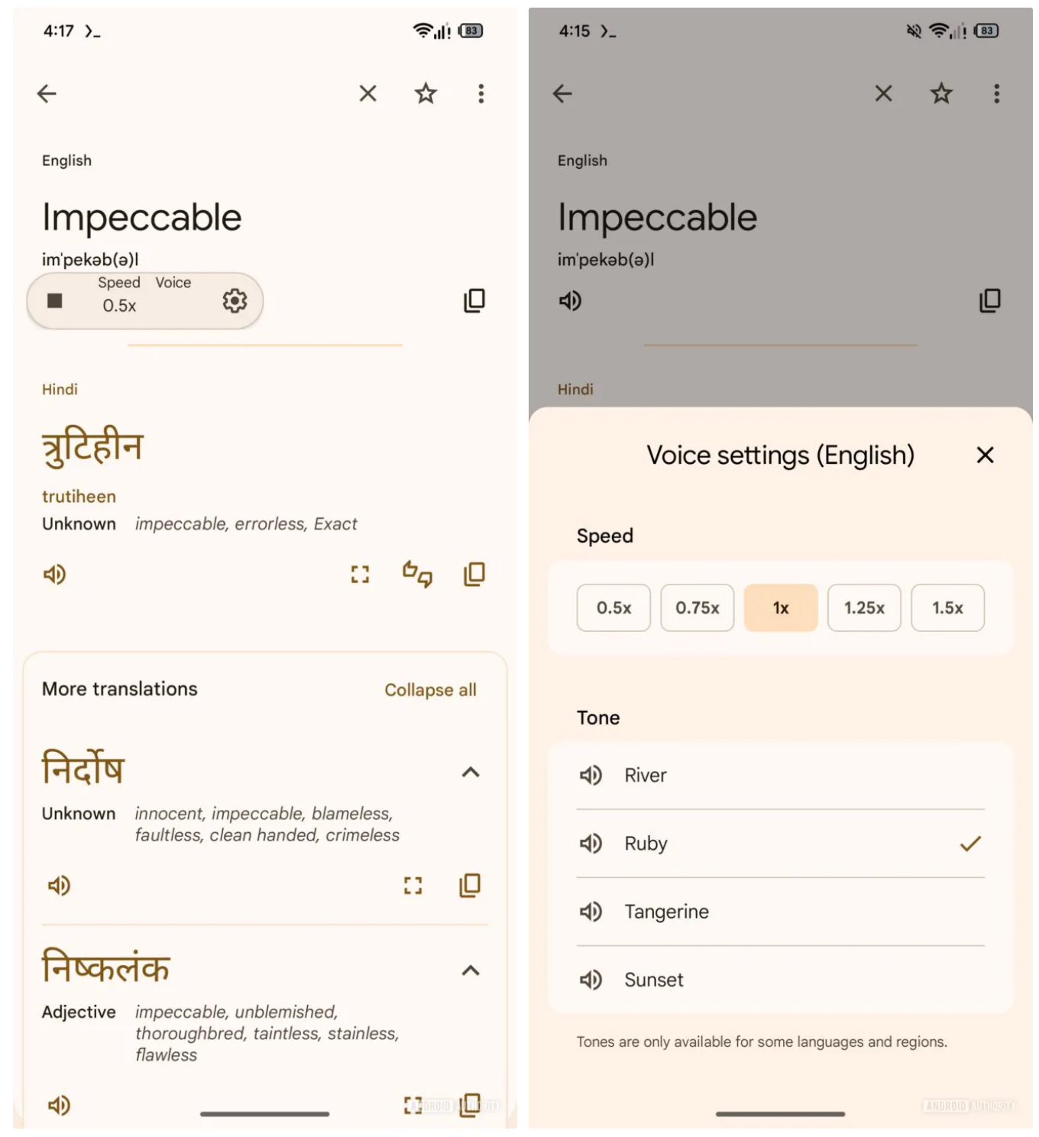Viewport: 1039px width, 1137px height.
Task: Stop the English pronunciation playback
Action: (x=55, y=301)
